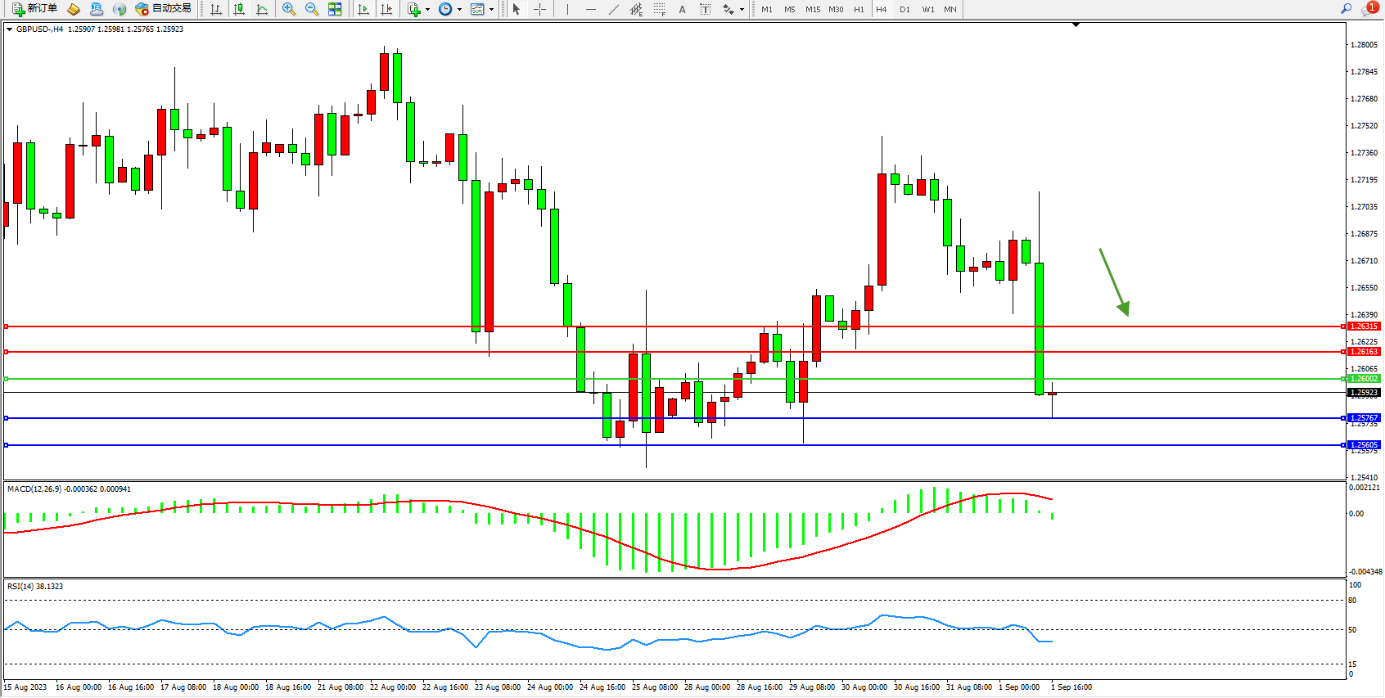The height and width of the screenshot is (698, 1385).
Task: Tile chart windows icon
Action: click(x=335, y=9)
